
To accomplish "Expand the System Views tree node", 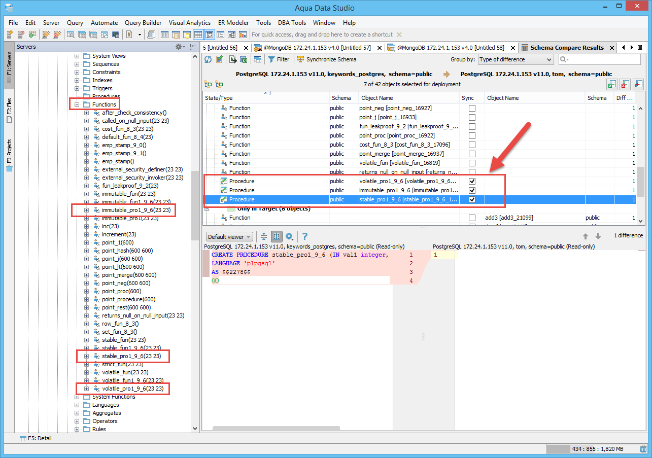I will point(77,56).
